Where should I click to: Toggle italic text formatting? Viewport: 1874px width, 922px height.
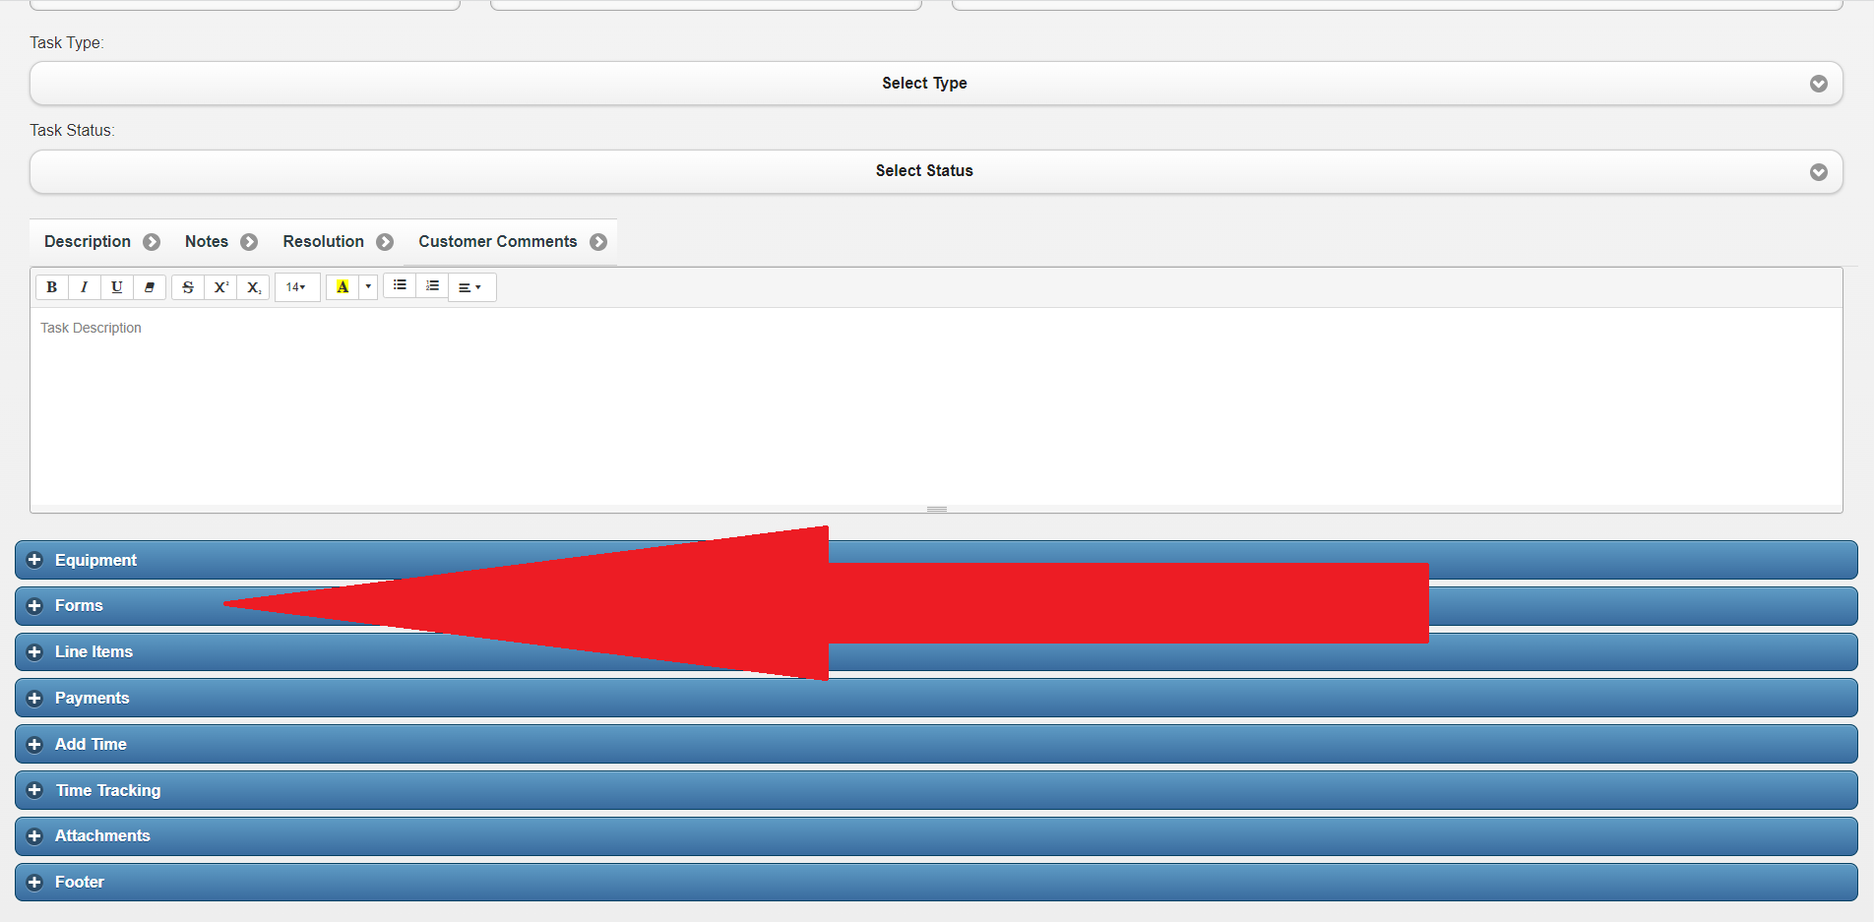tap(85, 287)
